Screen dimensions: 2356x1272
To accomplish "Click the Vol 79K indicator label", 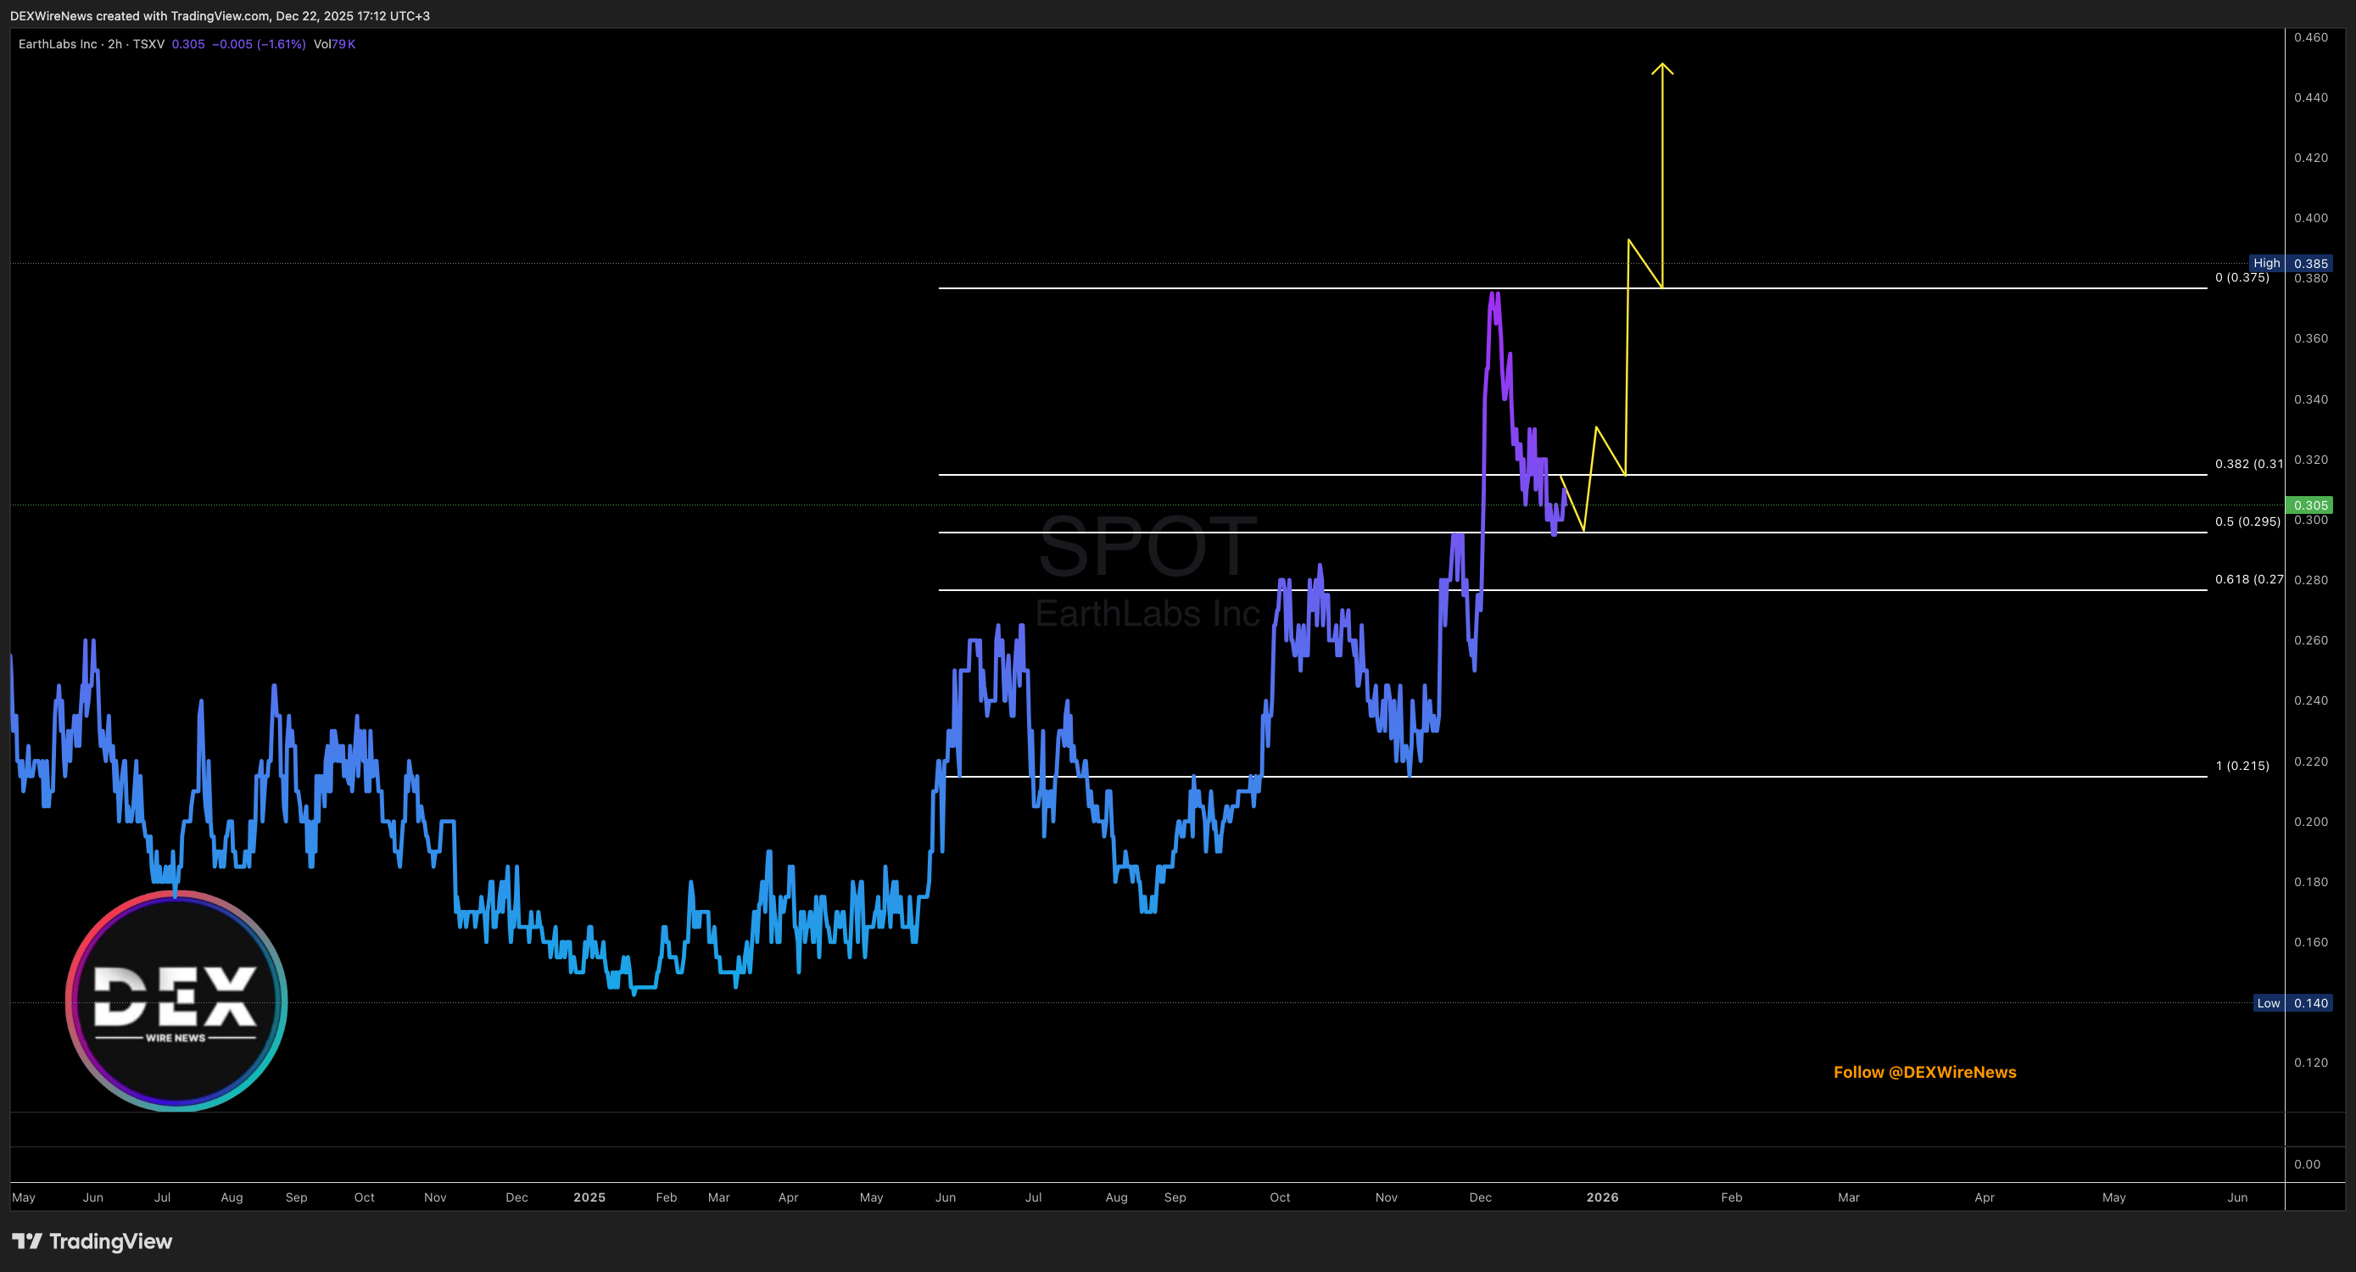I will click(334, 44).
